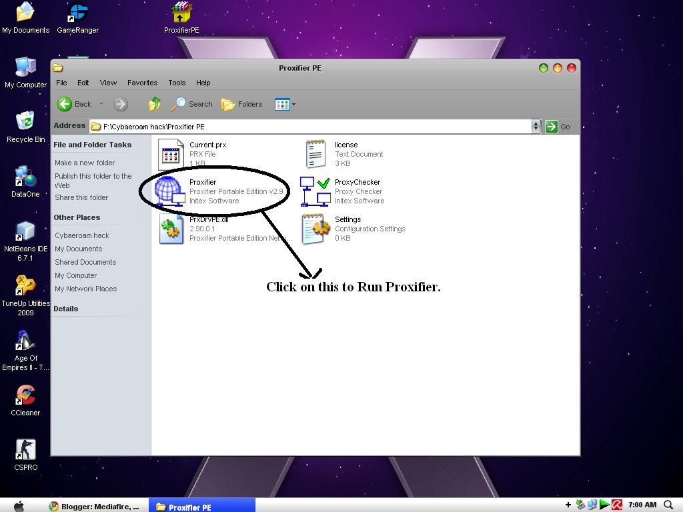Go to My Computer sidebar link
The height and width of the screenshot is (512, 683).
click(x=76, y=275)
